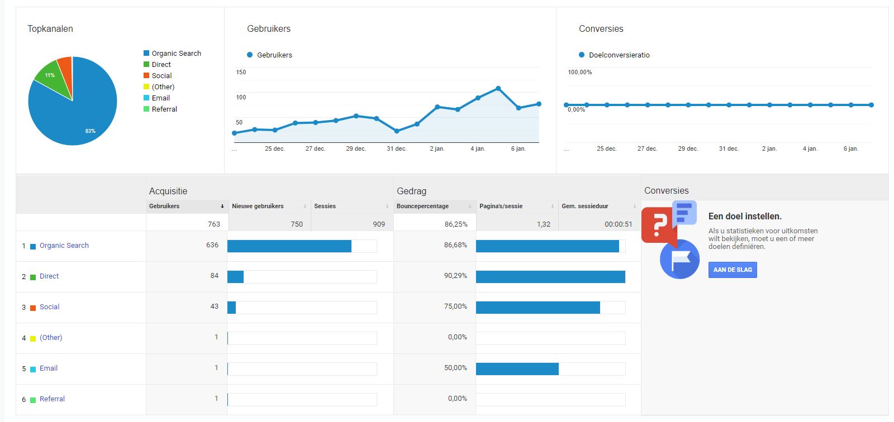Open the Direct channel link
The width and height of the screenshot is (894, 422).
click(49, 276)
